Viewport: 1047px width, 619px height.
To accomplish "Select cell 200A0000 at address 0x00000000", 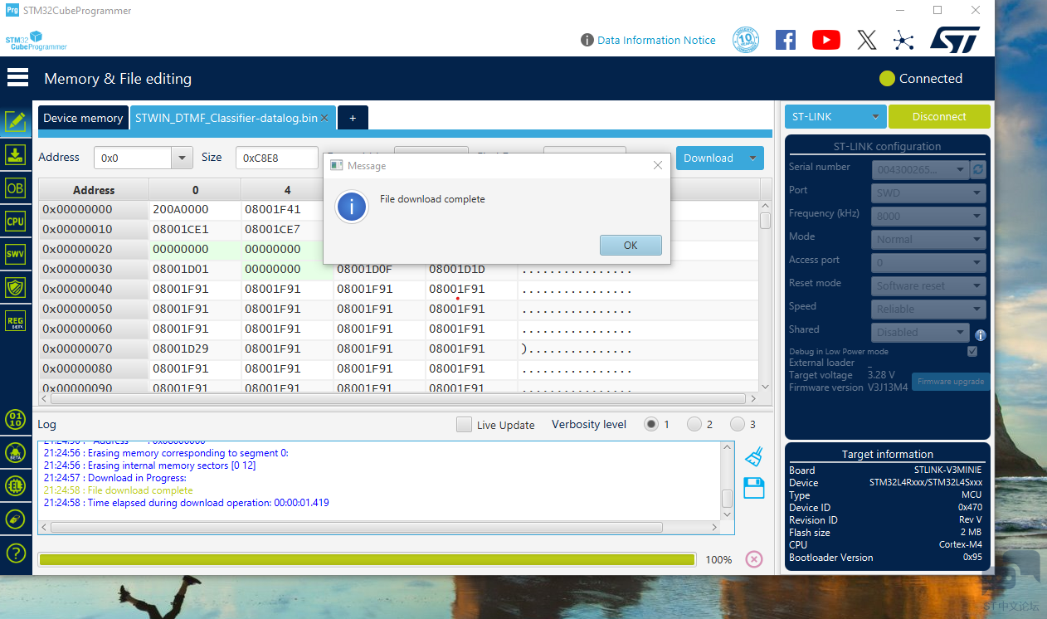I will click(195, 209).
